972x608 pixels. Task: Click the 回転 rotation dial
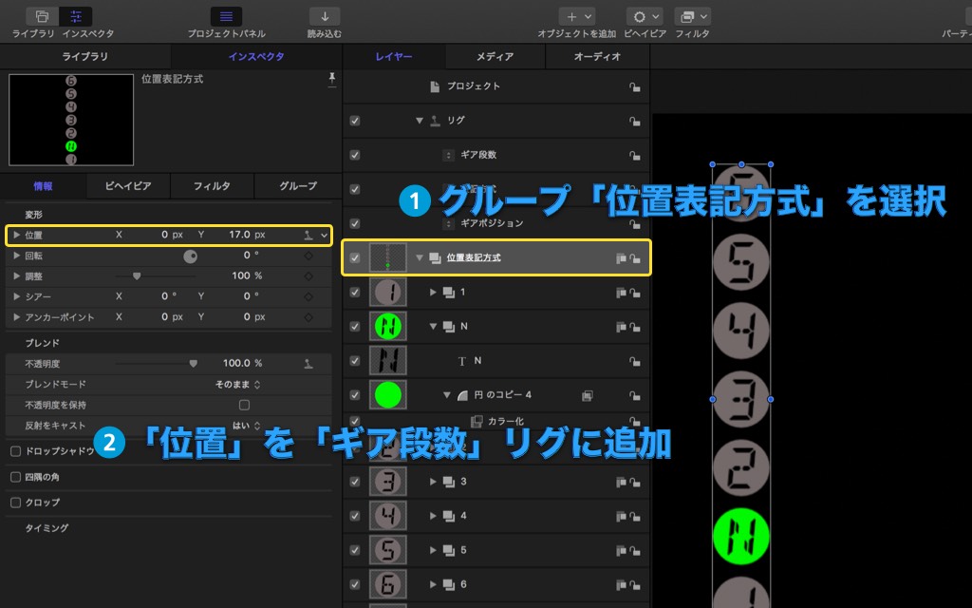coord(190,256)
